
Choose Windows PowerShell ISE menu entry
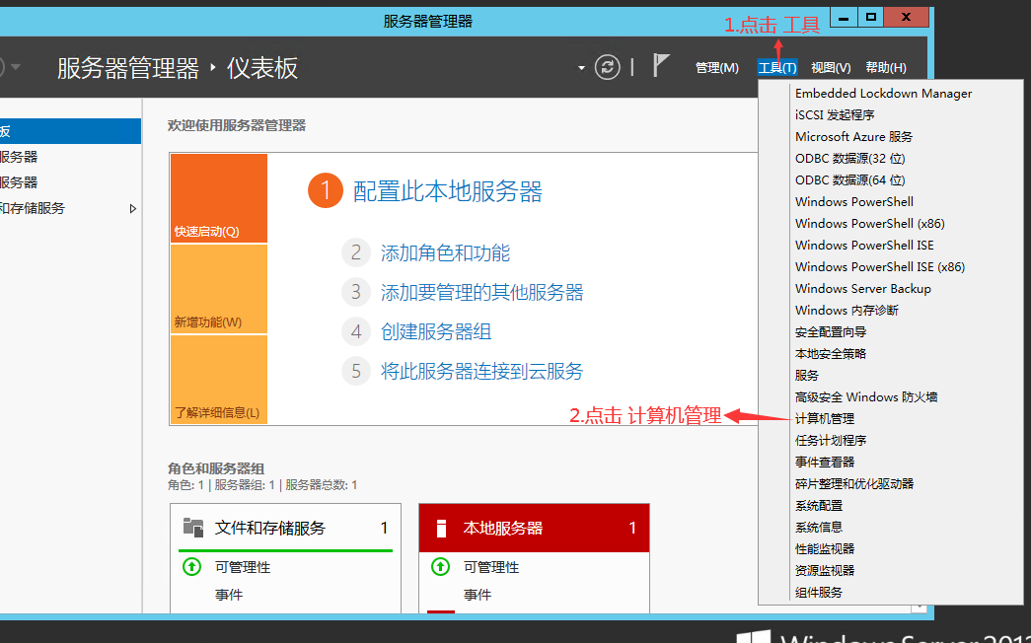coord(864,246)
